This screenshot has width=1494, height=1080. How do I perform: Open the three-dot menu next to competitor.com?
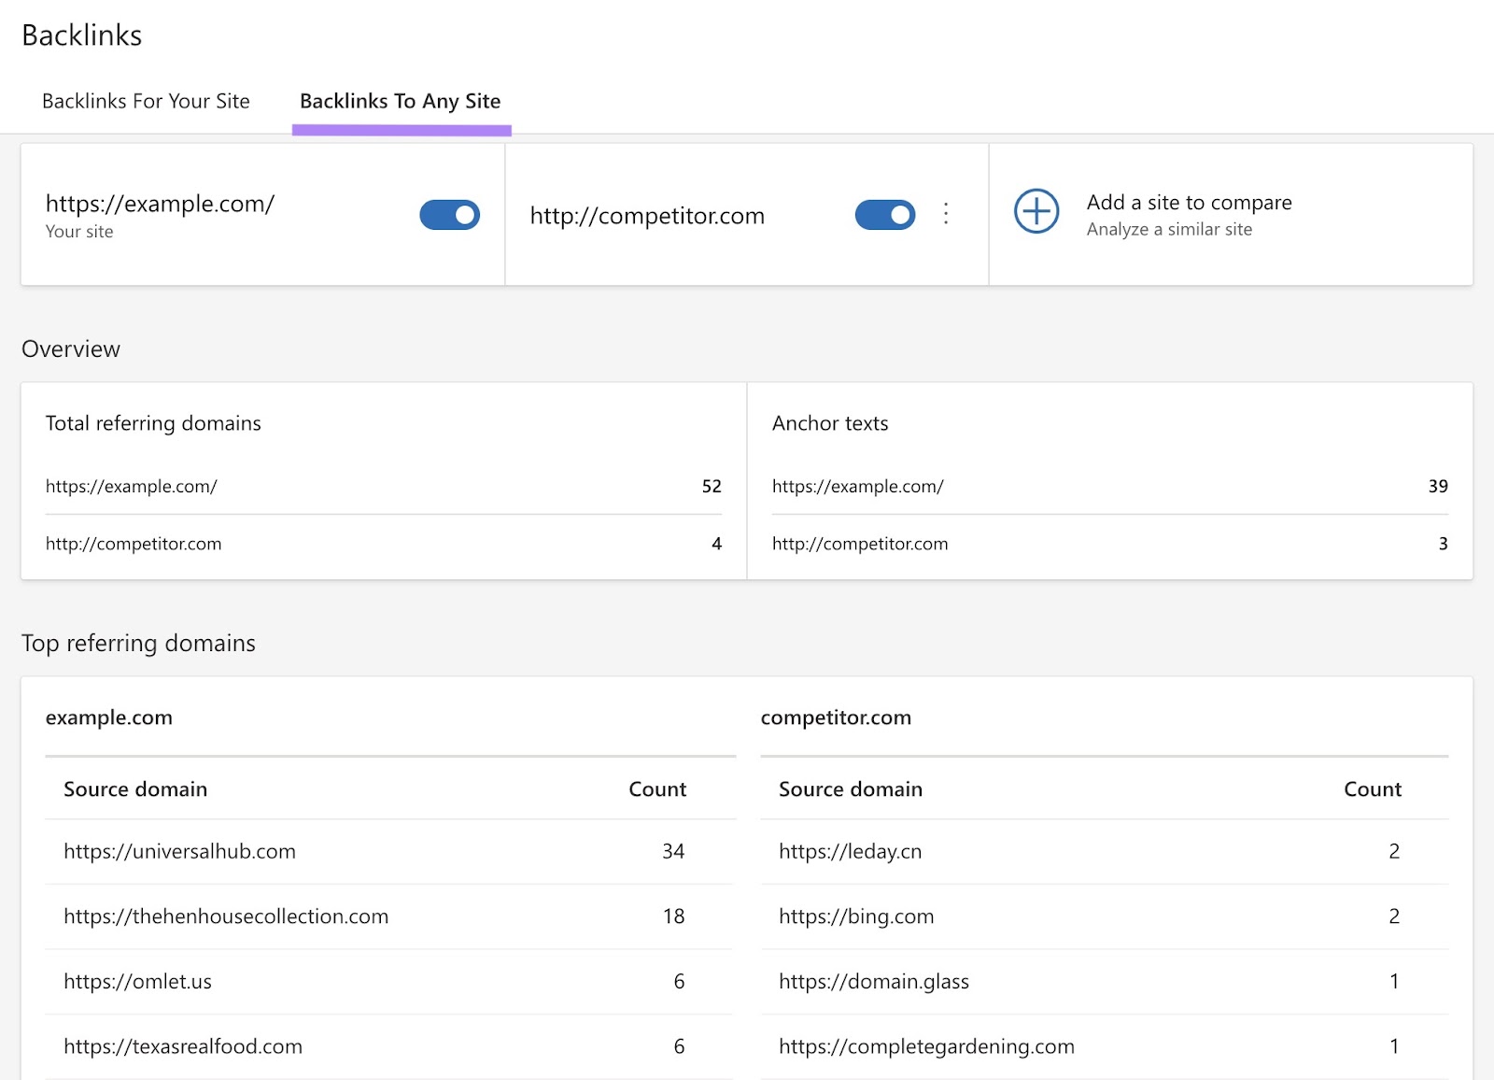(946, 214)
